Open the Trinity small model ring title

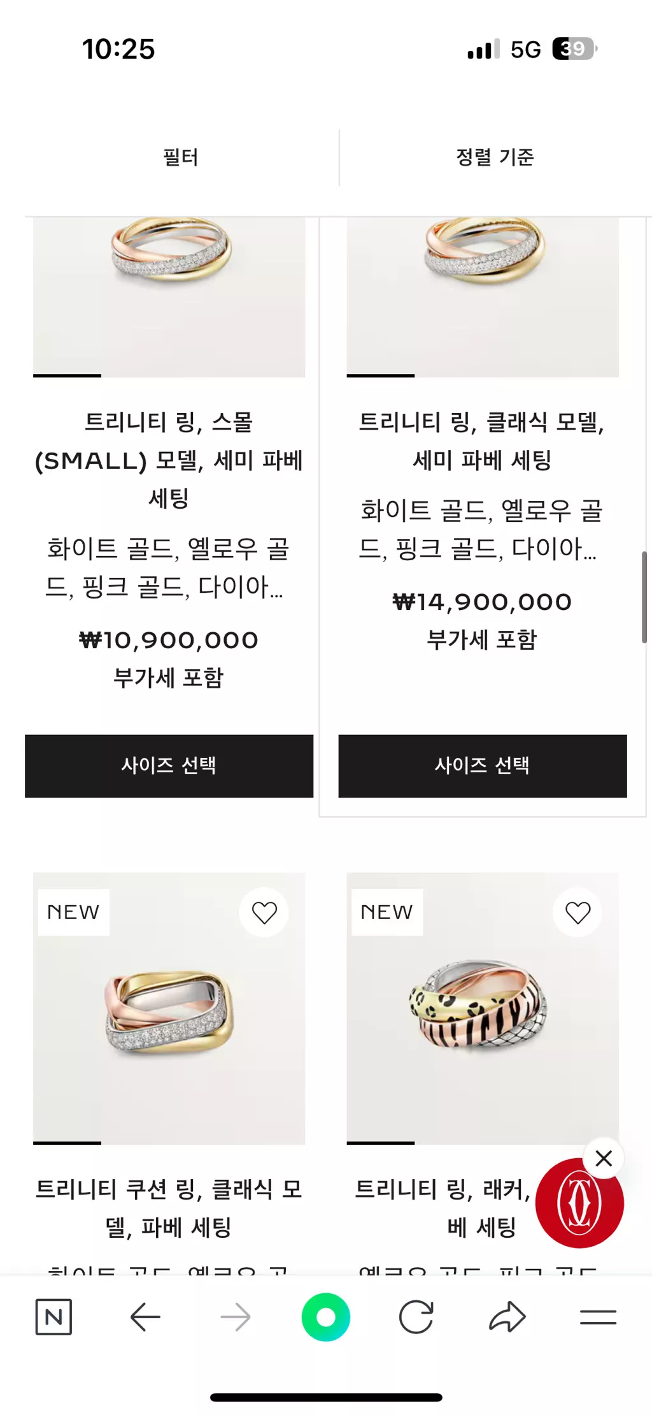click(x=169, y=459)
